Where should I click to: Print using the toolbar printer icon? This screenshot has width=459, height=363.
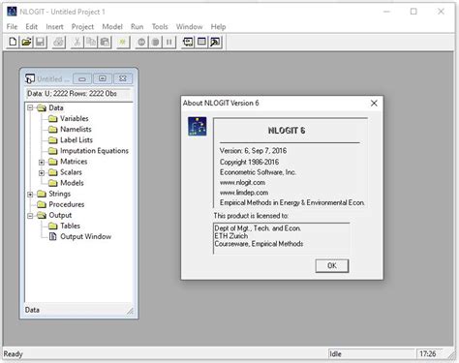click(x=58, y=42)
